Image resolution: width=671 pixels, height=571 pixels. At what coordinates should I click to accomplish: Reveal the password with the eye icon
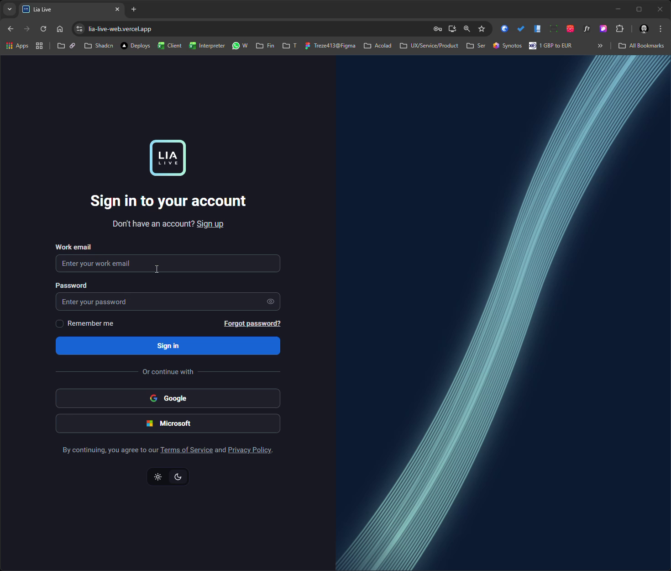point(270,301)
